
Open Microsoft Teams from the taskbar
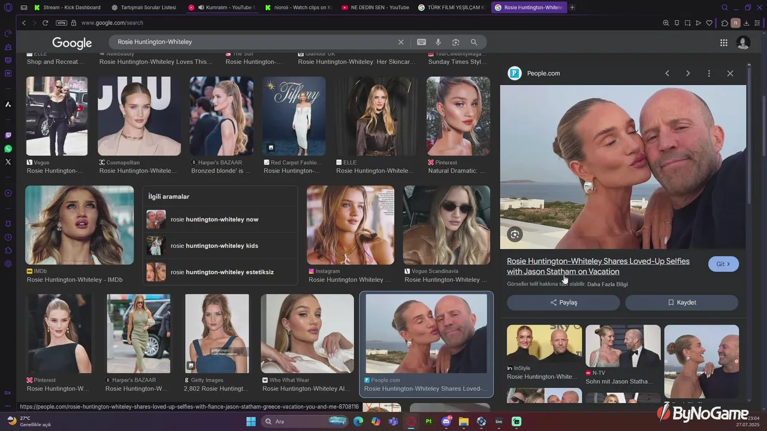(x=393, y=421)
